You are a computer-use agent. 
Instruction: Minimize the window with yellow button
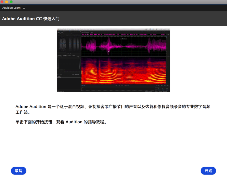point(7,2)
